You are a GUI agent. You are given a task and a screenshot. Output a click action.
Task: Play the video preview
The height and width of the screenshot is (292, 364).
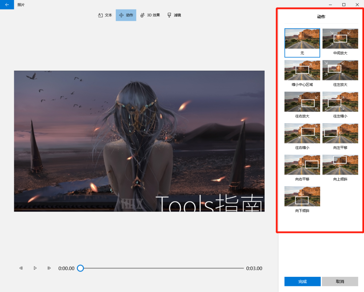(35, 268)
